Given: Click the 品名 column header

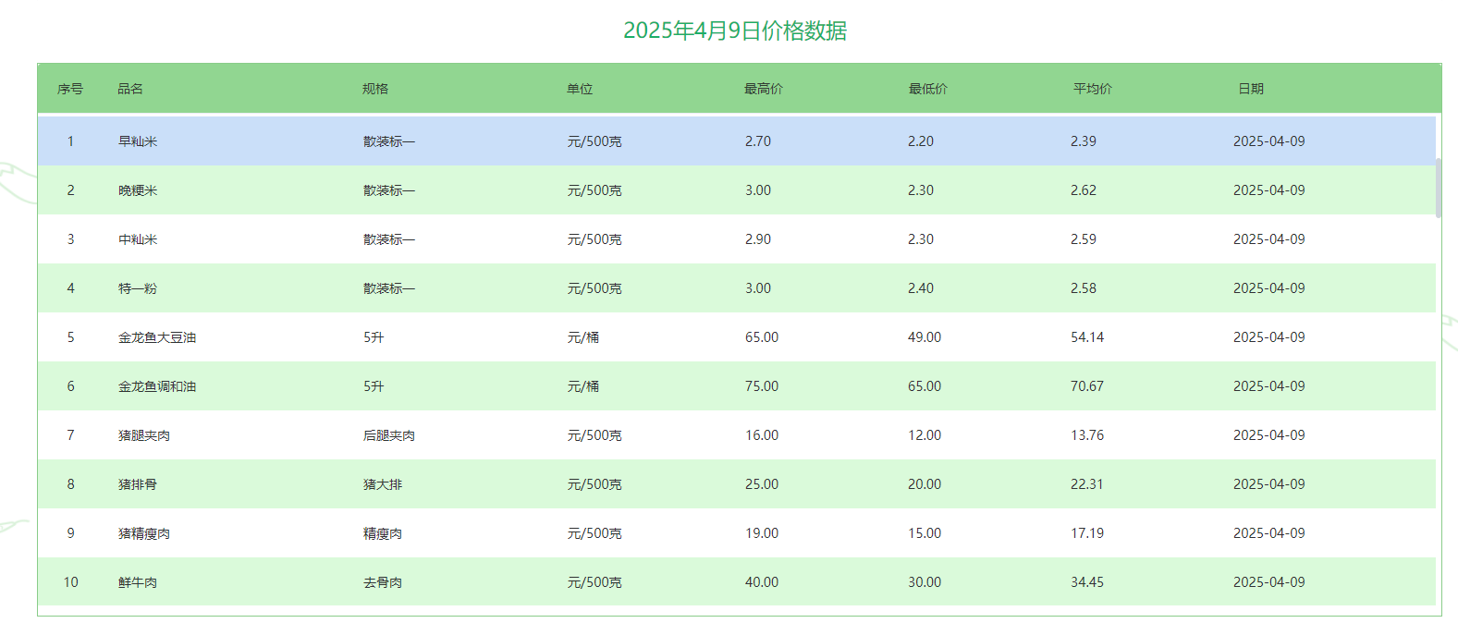Looking at the screenshot, I should coord(130,89).
